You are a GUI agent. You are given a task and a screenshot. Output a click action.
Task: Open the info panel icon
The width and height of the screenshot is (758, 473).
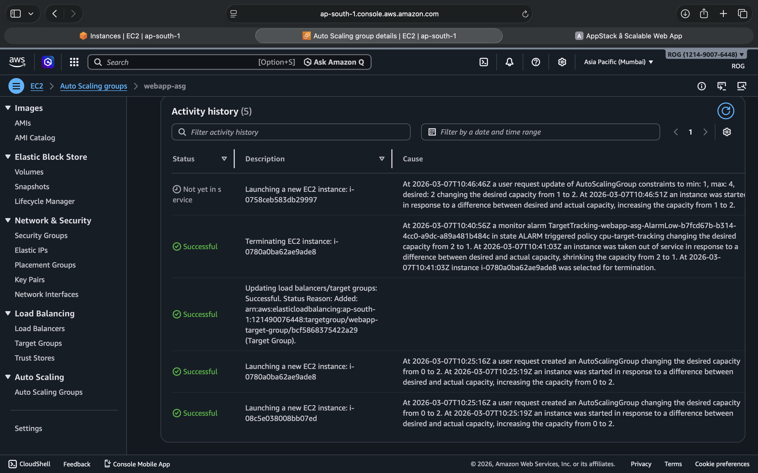(x=701, y=86)
